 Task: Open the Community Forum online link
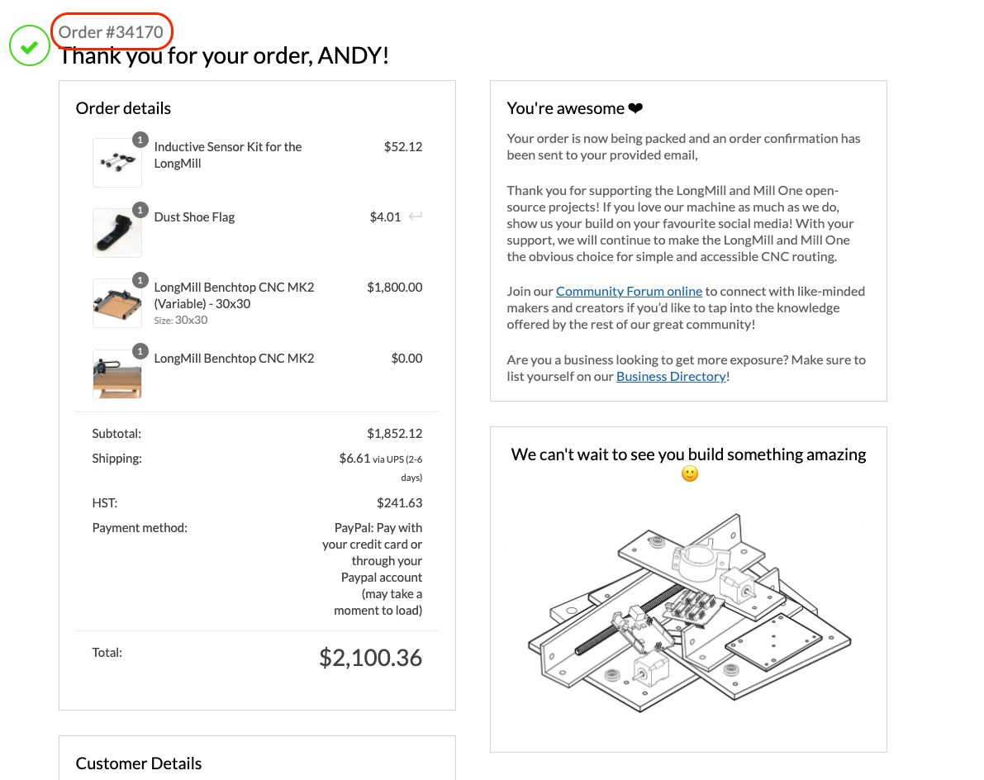(629, 291)
